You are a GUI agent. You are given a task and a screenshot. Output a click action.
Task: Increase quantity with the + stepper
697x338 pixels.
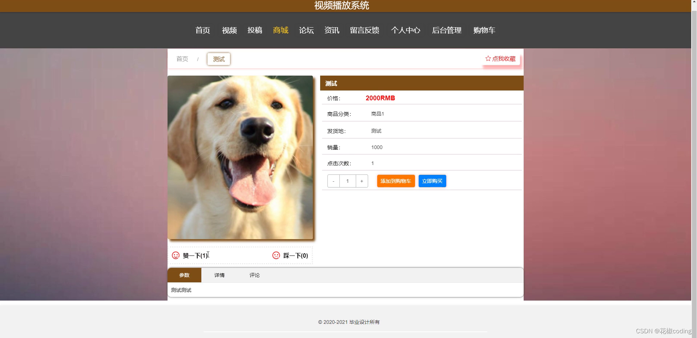click(362, 181)
